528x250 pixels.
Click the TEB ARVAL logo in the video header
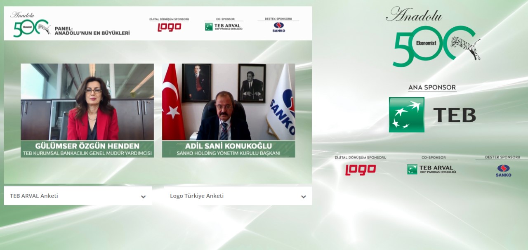tap(224, 27)
